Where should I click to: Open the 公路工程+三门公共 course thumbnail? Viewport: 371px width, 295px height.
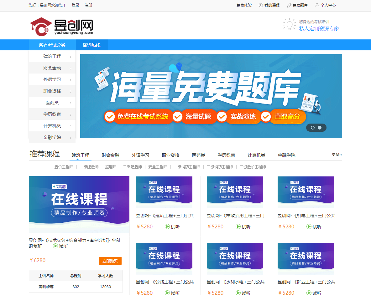(164, 259)
